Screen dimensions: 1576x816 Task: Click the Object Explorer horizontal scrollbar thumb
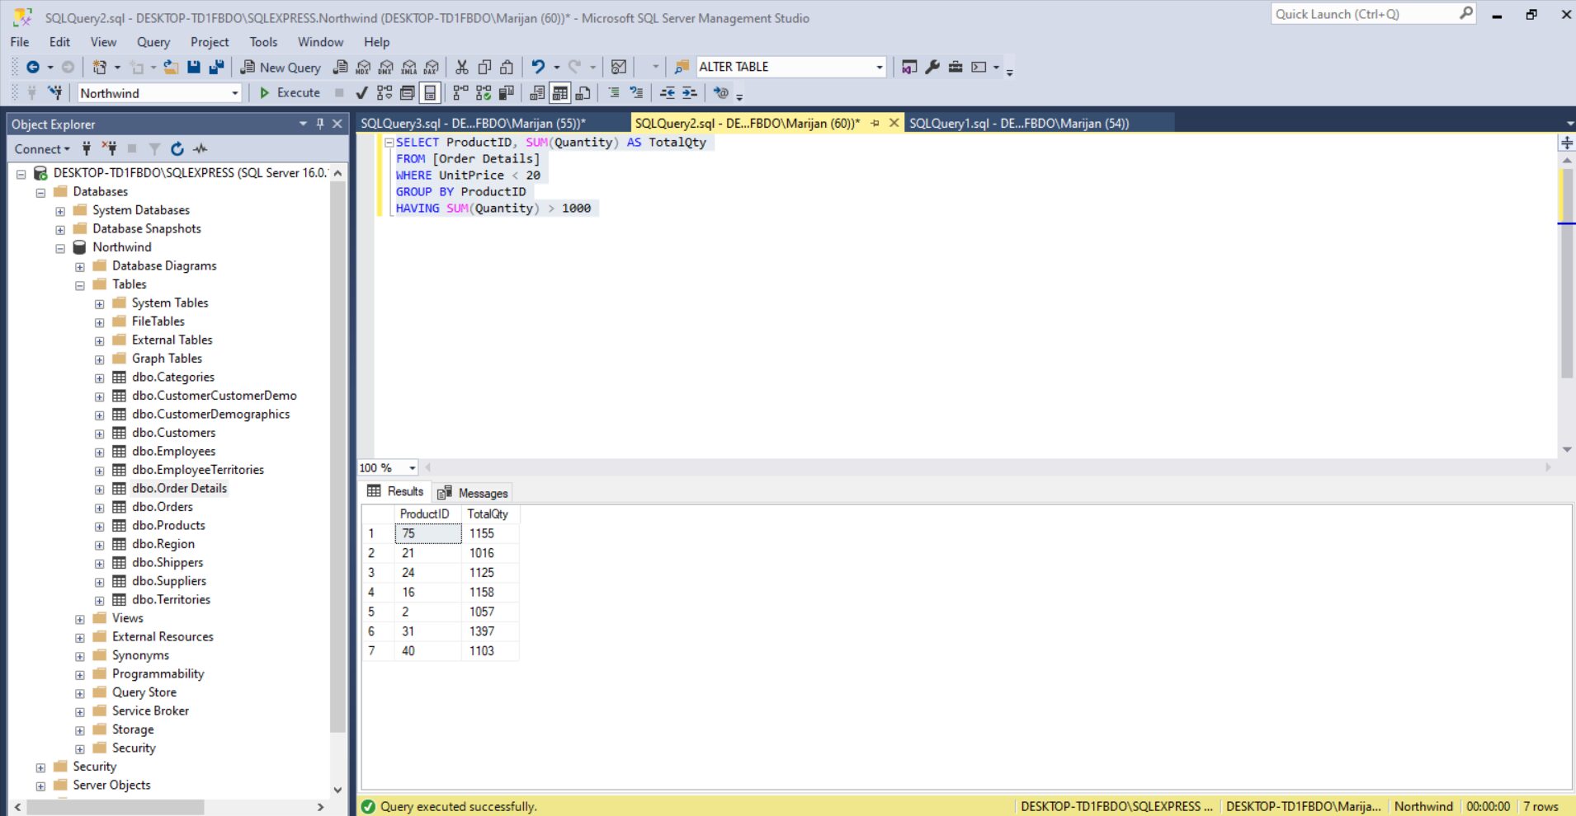(x=115, y=807)
